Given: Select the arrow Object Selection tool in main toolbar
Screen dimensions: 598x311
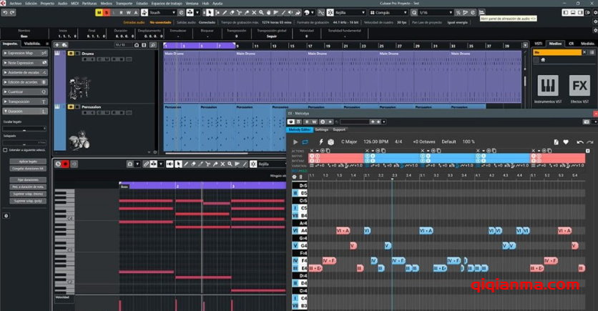Looking at the screenshot, I should point(210,13).
